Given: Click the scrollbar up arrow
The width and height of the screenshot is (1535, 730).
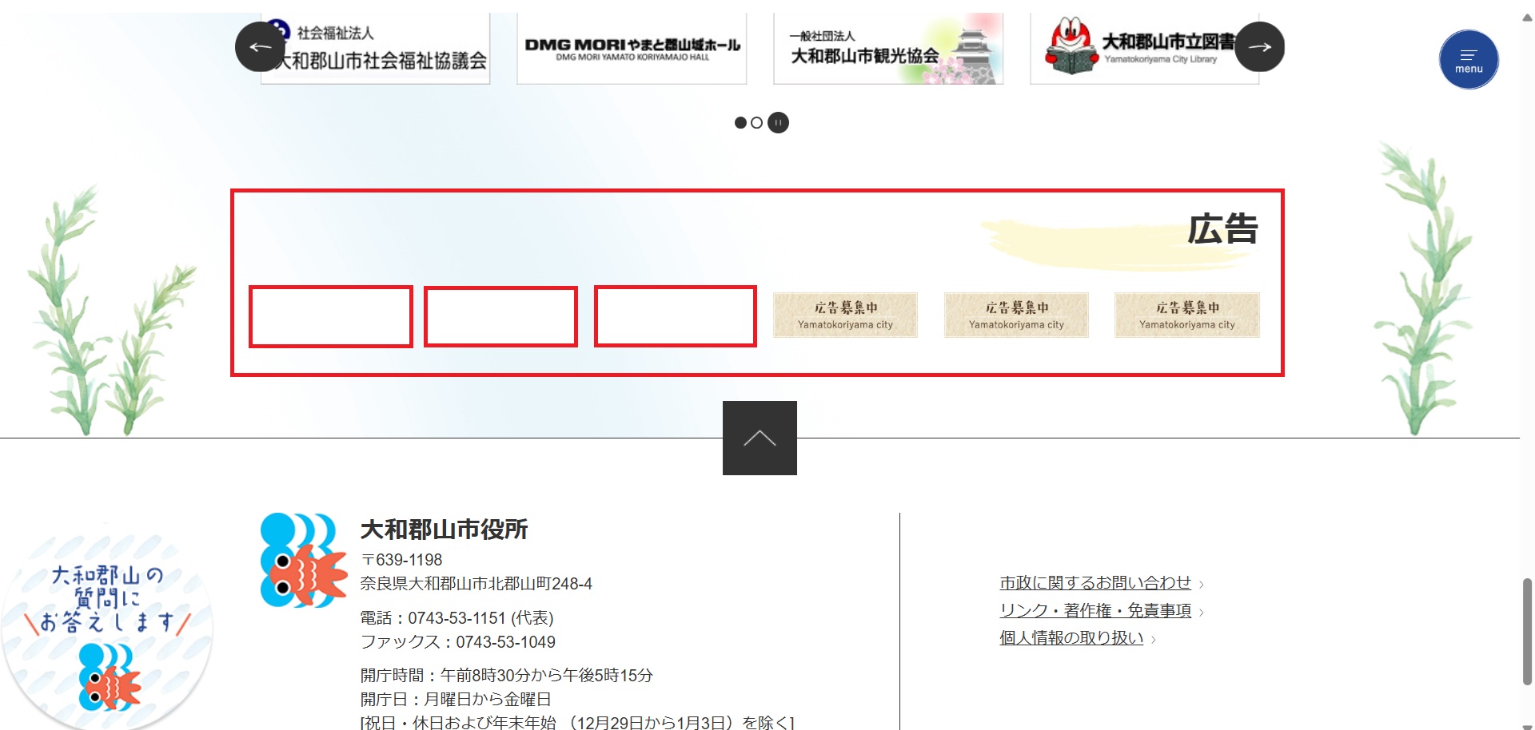Looking at the screenshot, I should click(x=1527, y=18).
